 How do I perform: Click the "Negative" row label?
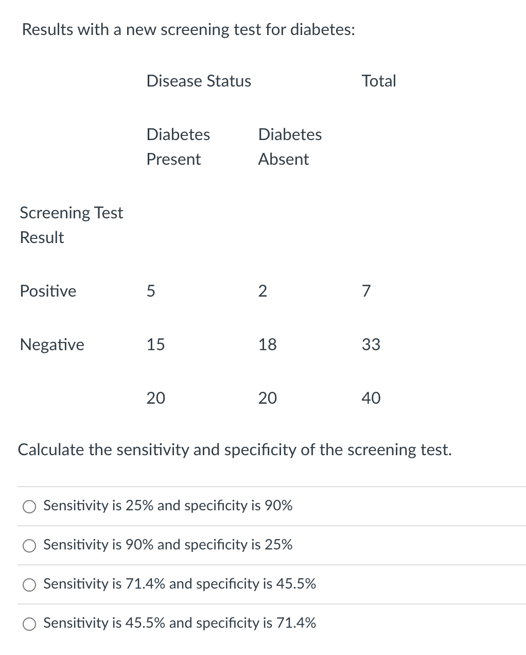point(52,344)
